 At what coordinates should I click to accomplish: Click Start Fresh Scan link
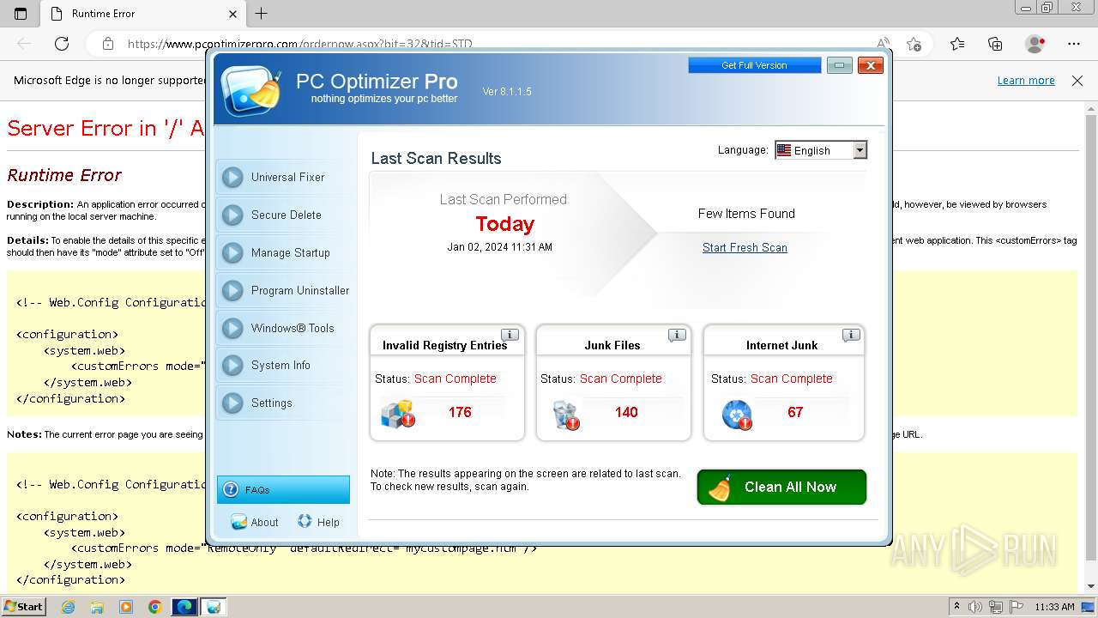tap(745, 247)
